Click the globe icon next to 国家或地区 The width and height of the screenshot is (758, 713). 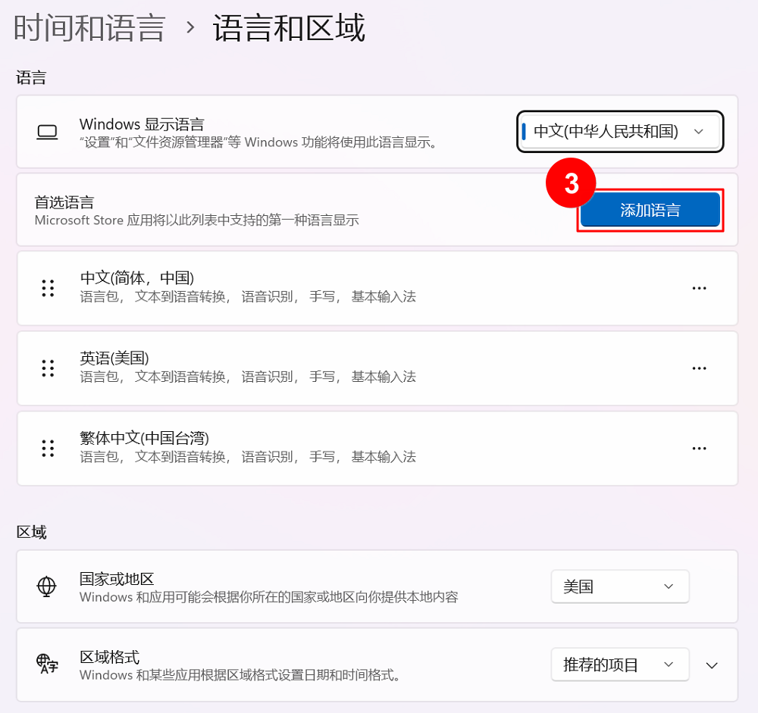[47, 586]
